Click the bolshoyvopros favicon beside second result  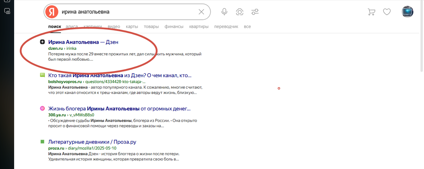tap(42, 75)
